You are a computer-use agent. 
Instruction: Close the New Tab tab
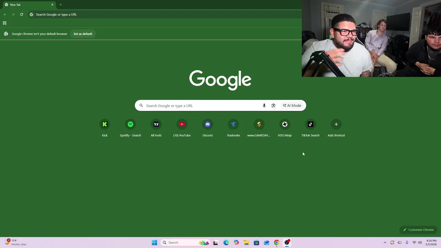click(x=52, y=5)
